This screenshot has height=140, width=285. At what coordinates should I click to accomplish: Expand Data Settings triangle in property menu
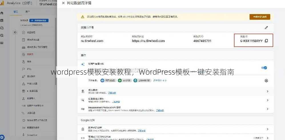28,91
